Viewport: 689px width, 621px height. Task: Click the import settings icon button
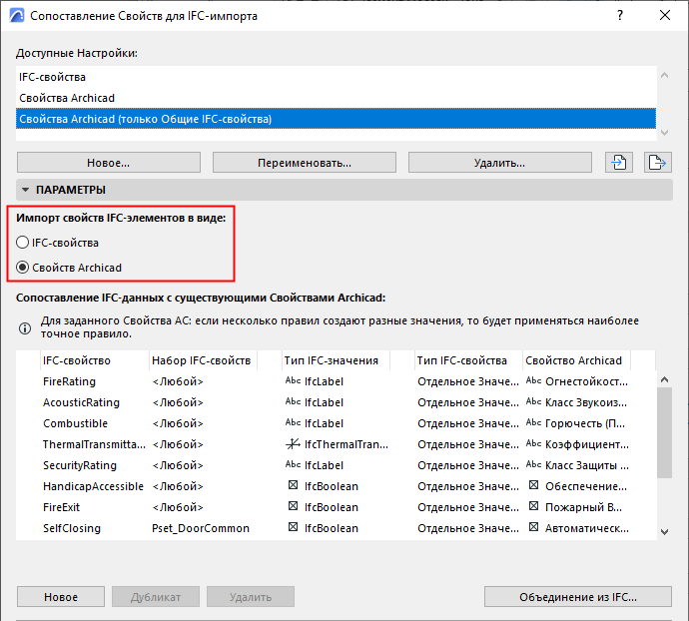tap(620, 163)
